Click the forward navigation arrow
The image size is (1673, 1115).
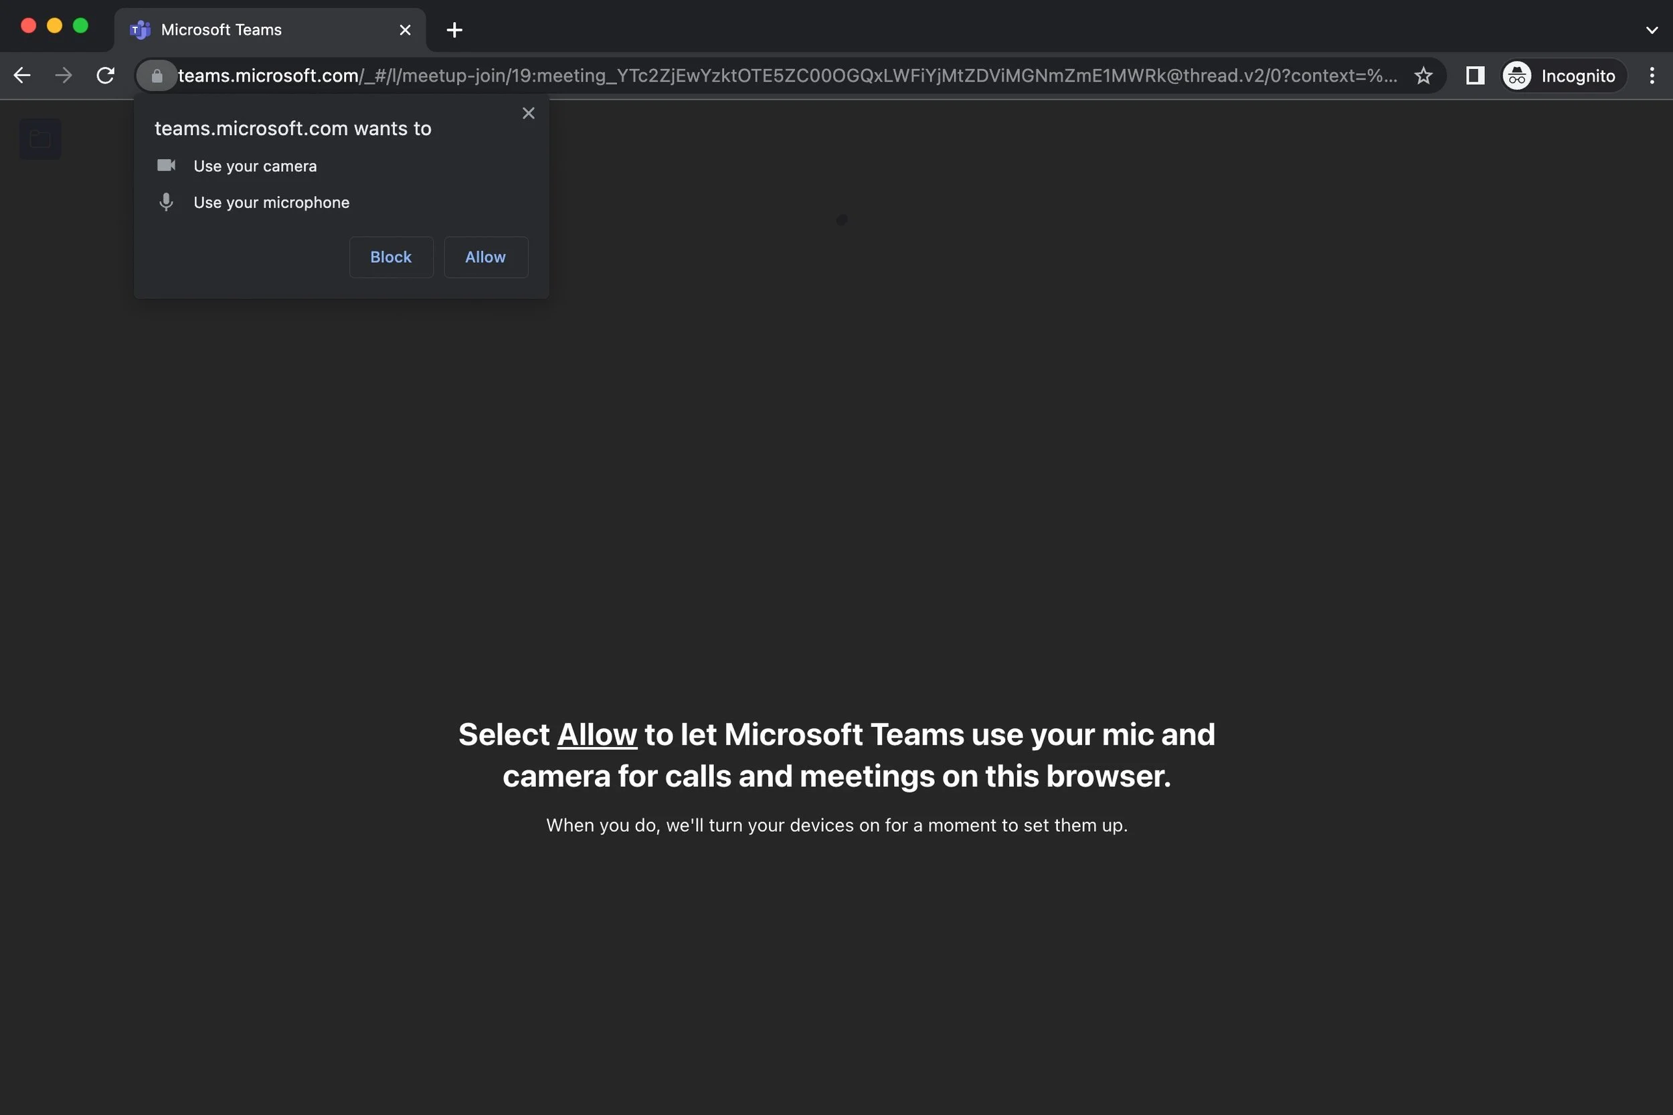pyautogui.click(x=64, y=75)
